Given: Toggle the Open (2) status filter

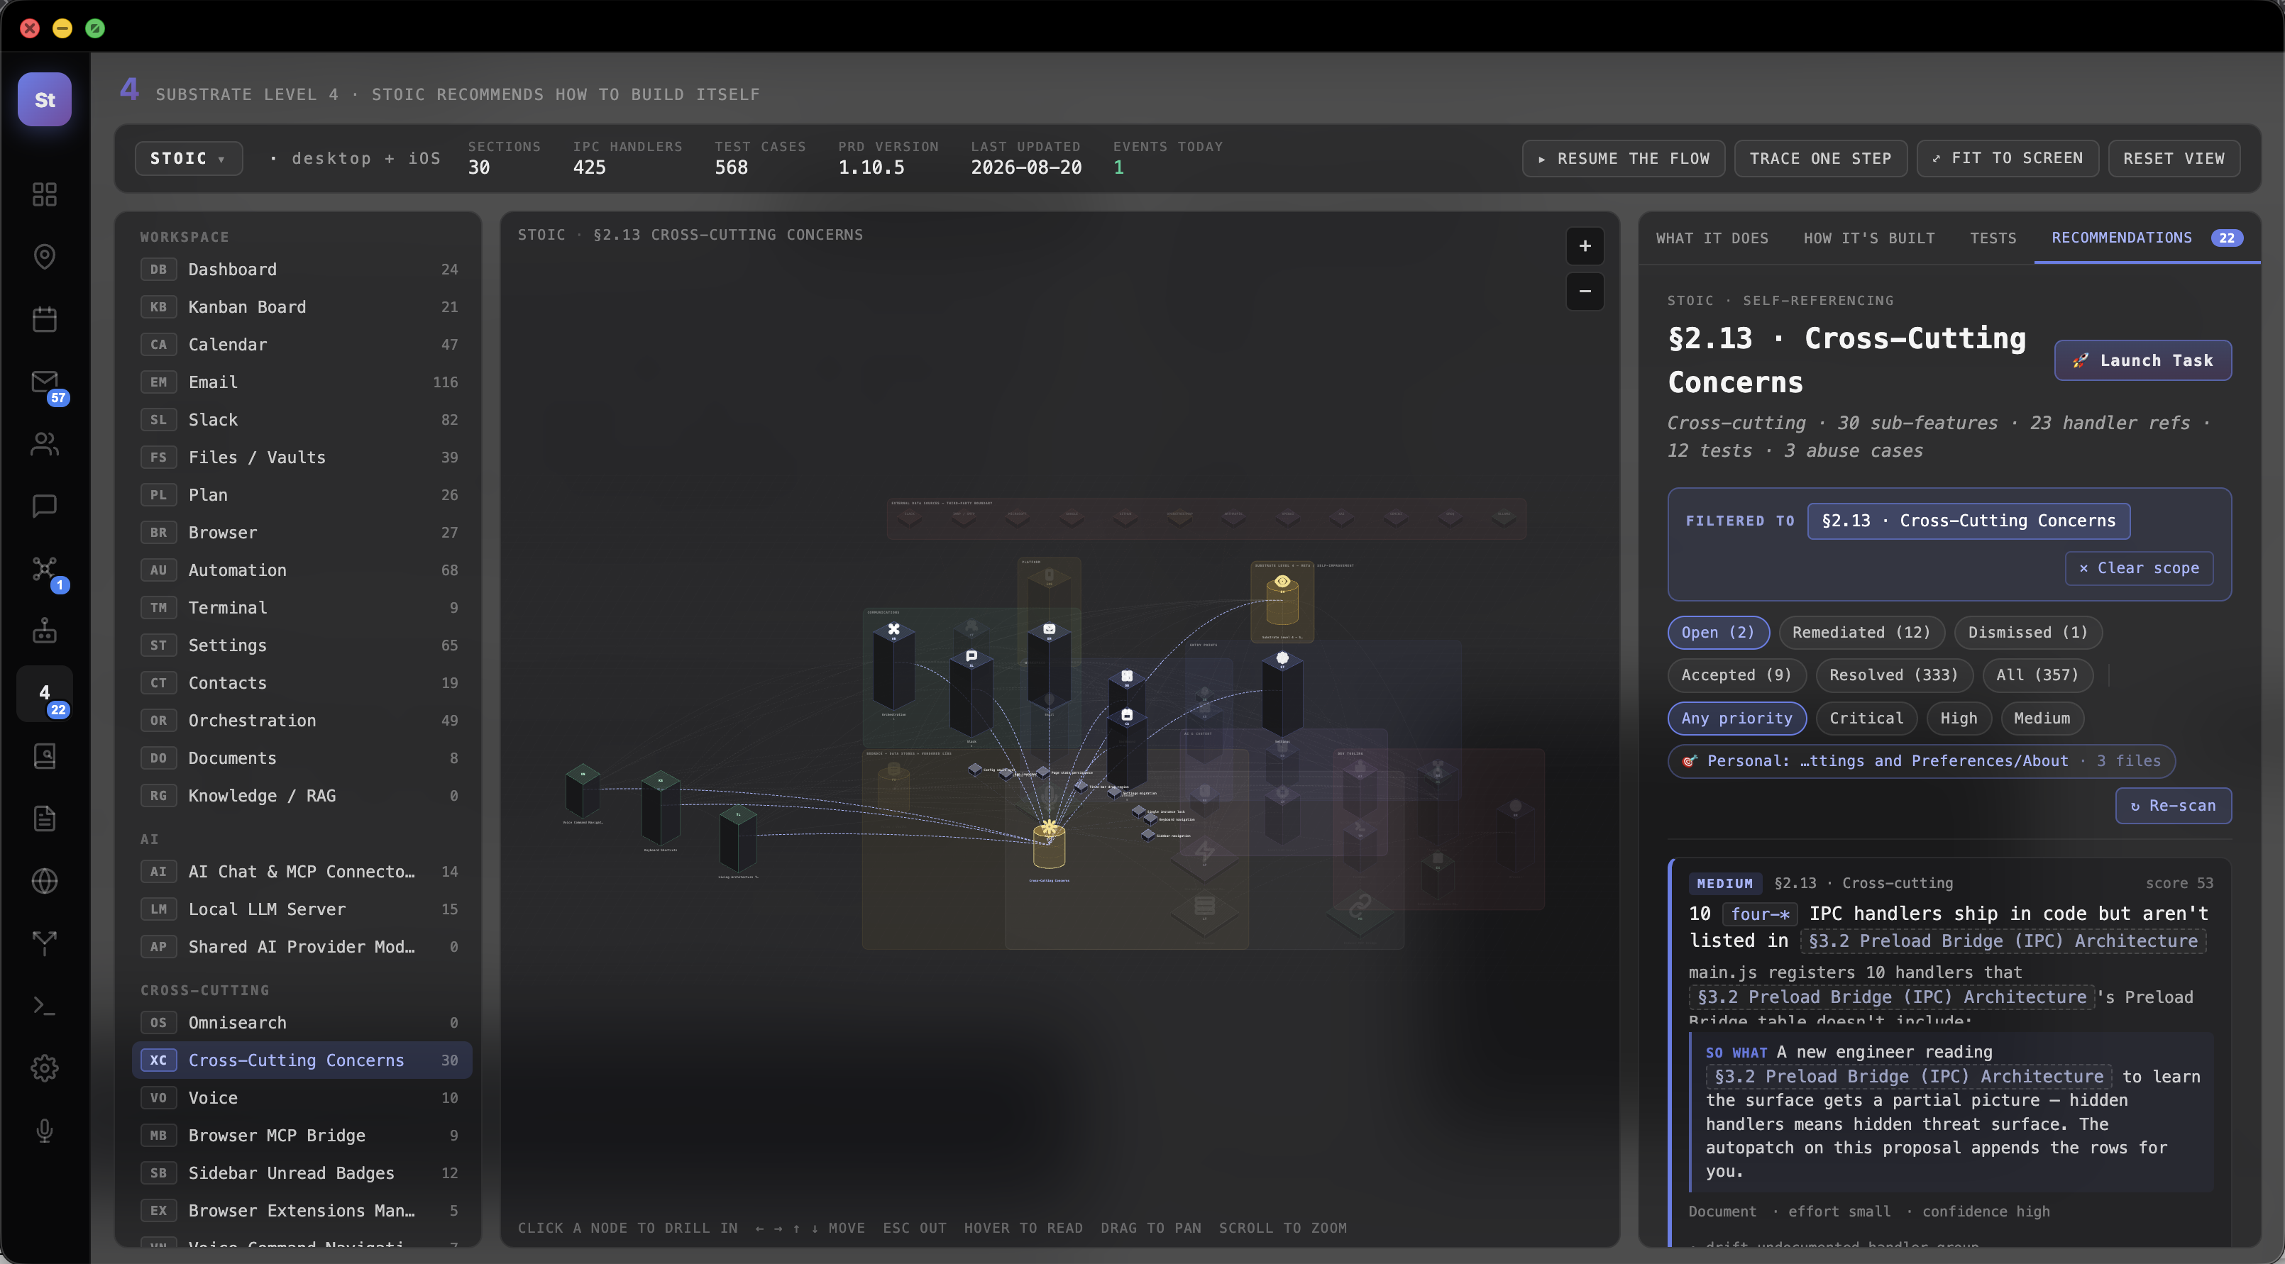Looking at the screenshot, I should (1718, 632).
